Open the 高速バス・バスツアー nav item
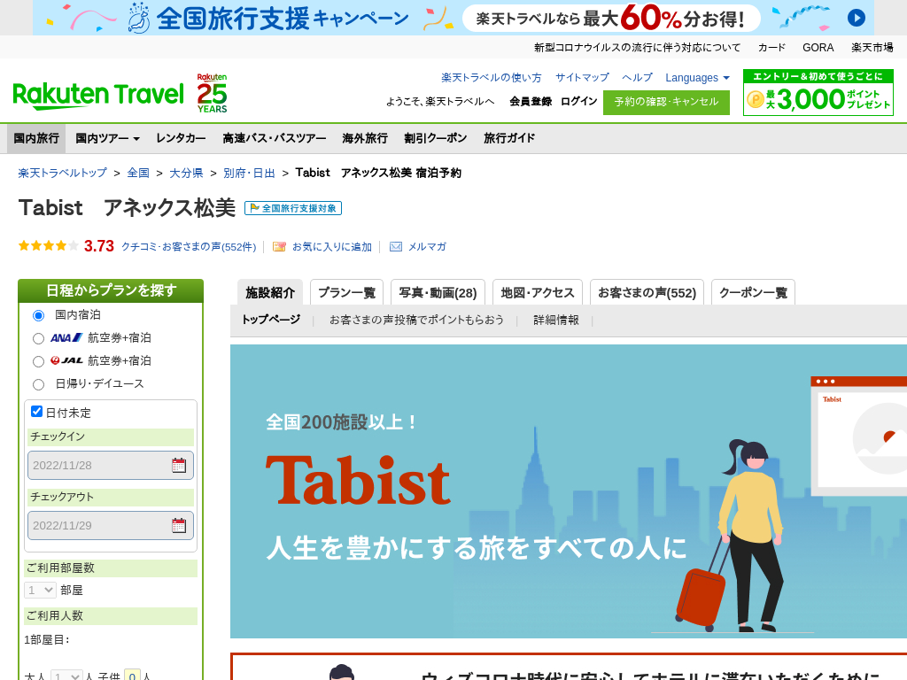This screenshot has height=680, width=907. coord(275,138)
